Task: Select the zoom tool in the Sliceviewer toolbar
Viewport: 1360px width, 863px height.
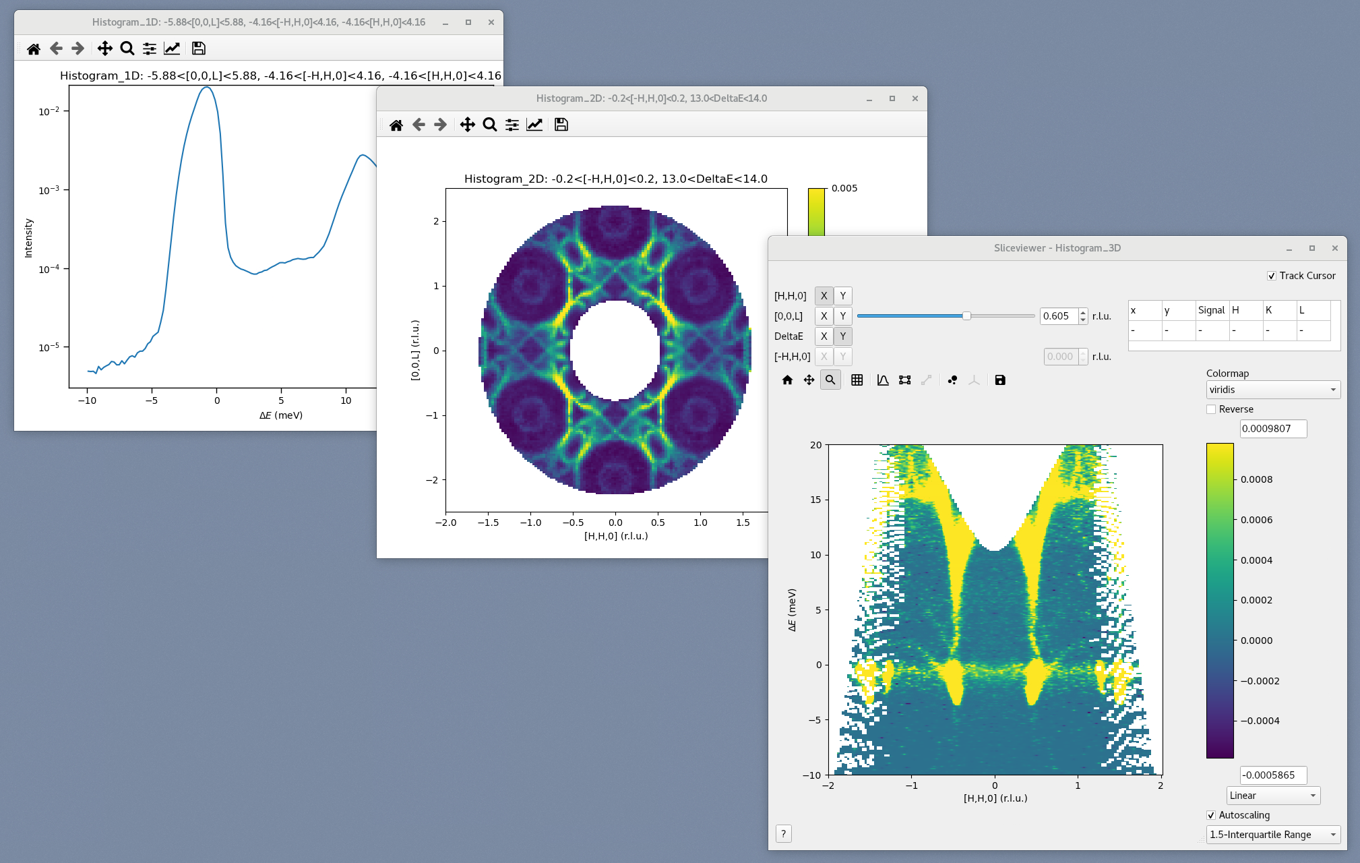Action: (830, 380)
